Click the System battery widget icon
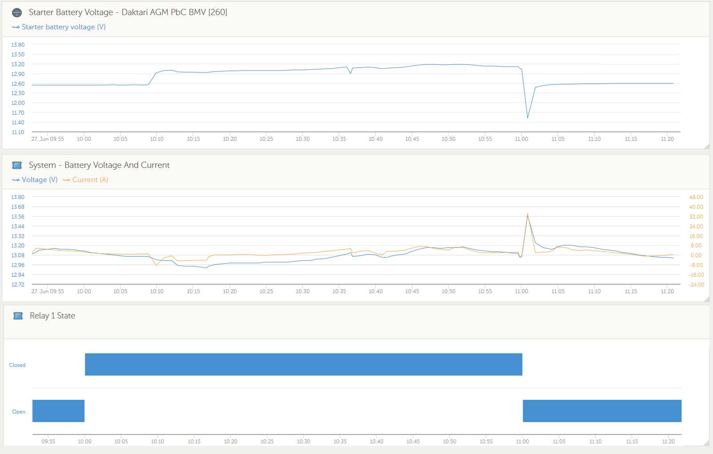 pyautogui.click(x=17, y=165)
